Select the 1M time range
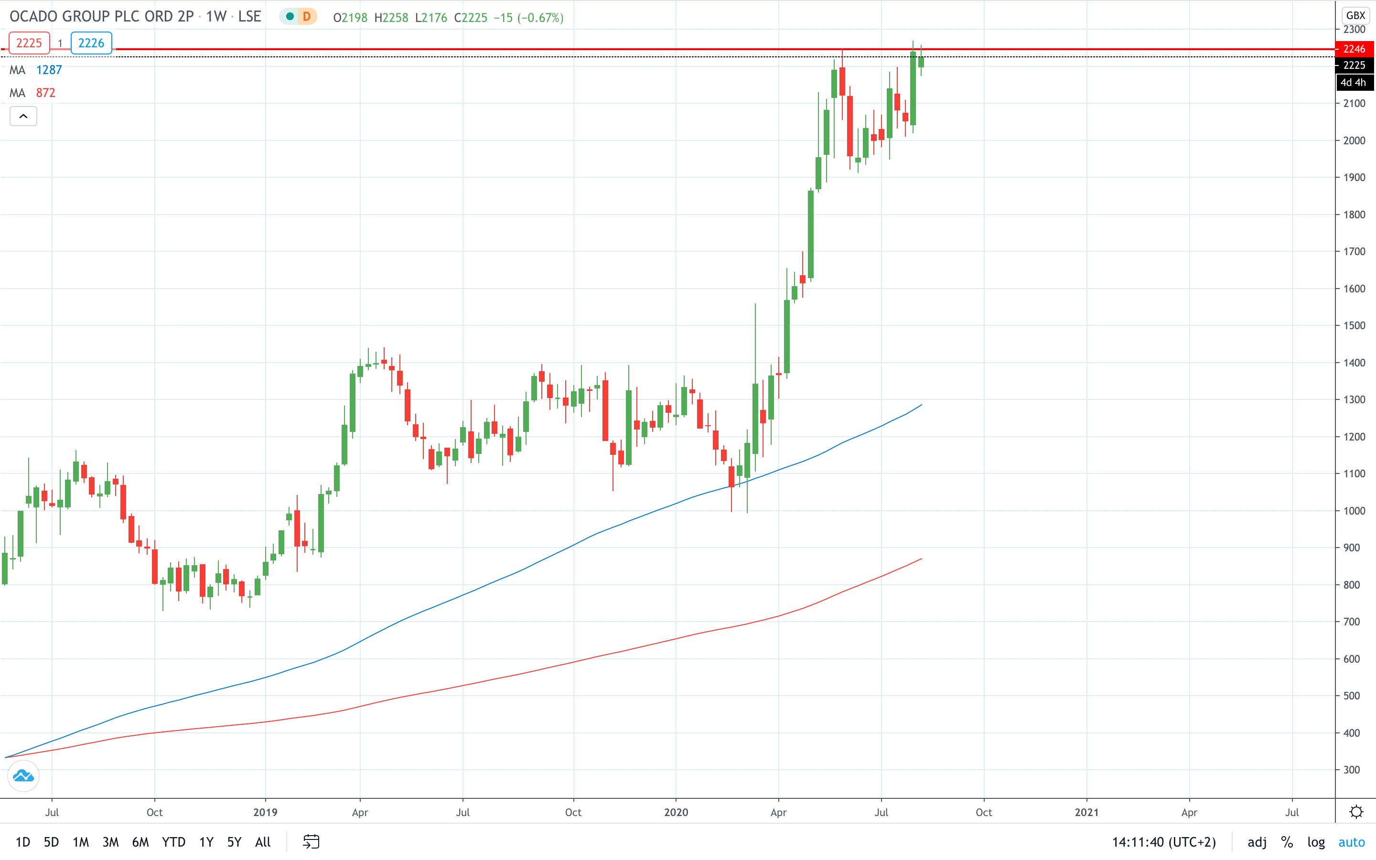The image size is (1376, 860). pyautogui.click(x=81, y=842)
